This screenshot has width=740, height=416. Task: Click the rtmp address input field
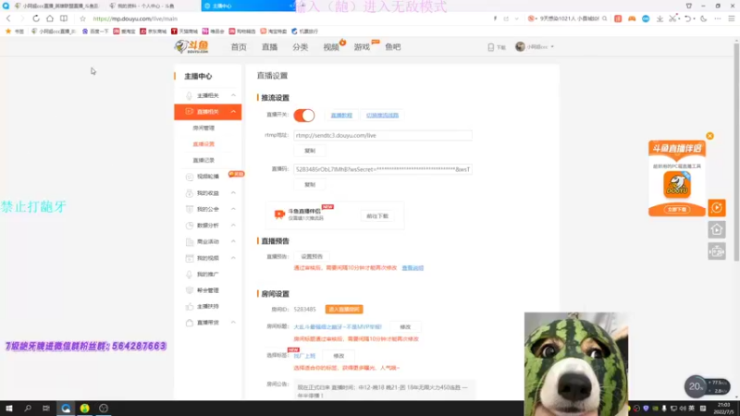coord(383,135)
